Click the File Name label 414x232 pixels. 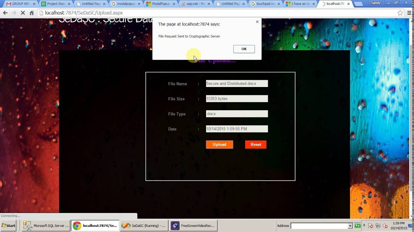pos(178,84)
